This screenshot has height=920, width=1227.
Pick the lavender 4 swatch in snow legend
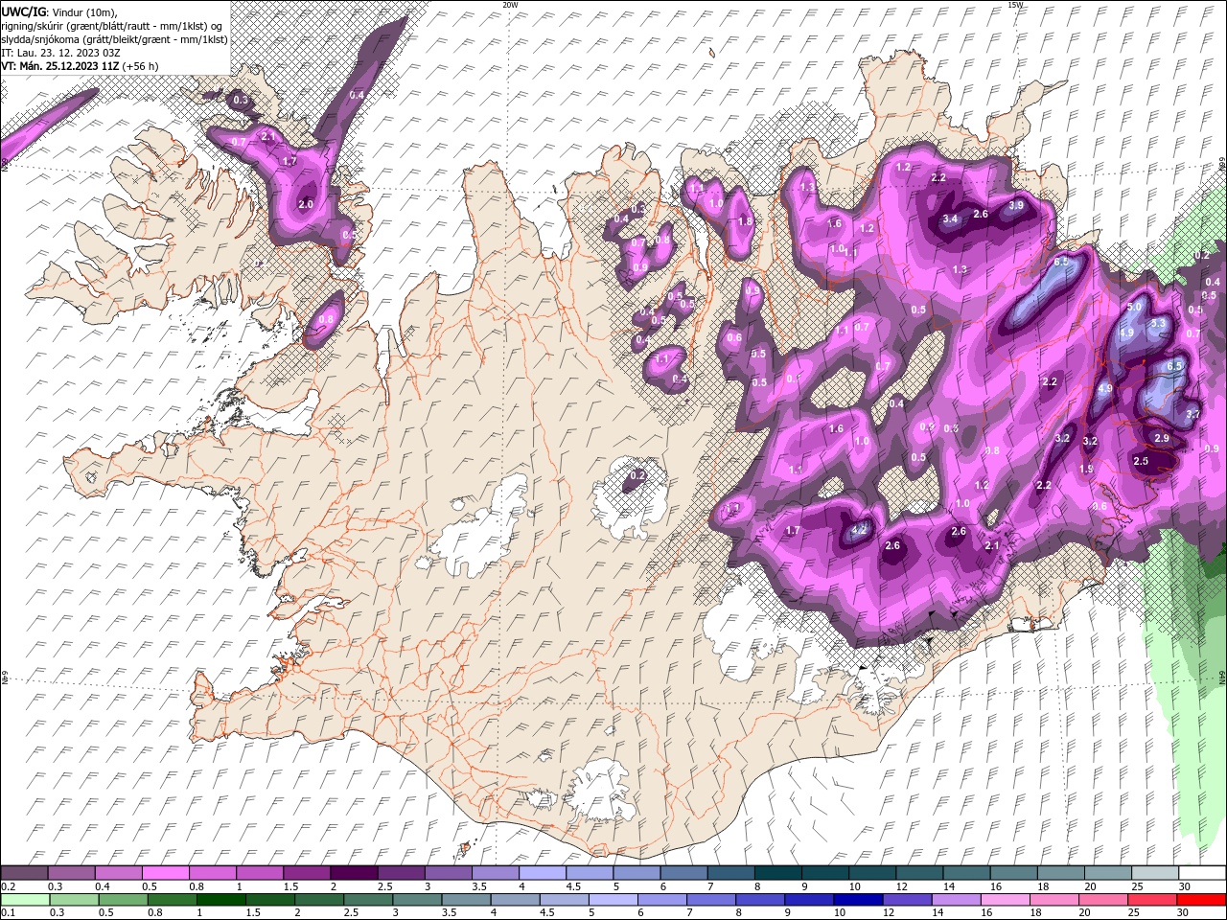[x=542, y=873]
